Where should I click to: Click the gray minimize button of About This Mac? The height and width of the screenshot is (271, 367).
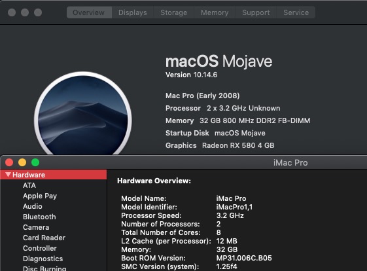point(25,12)
